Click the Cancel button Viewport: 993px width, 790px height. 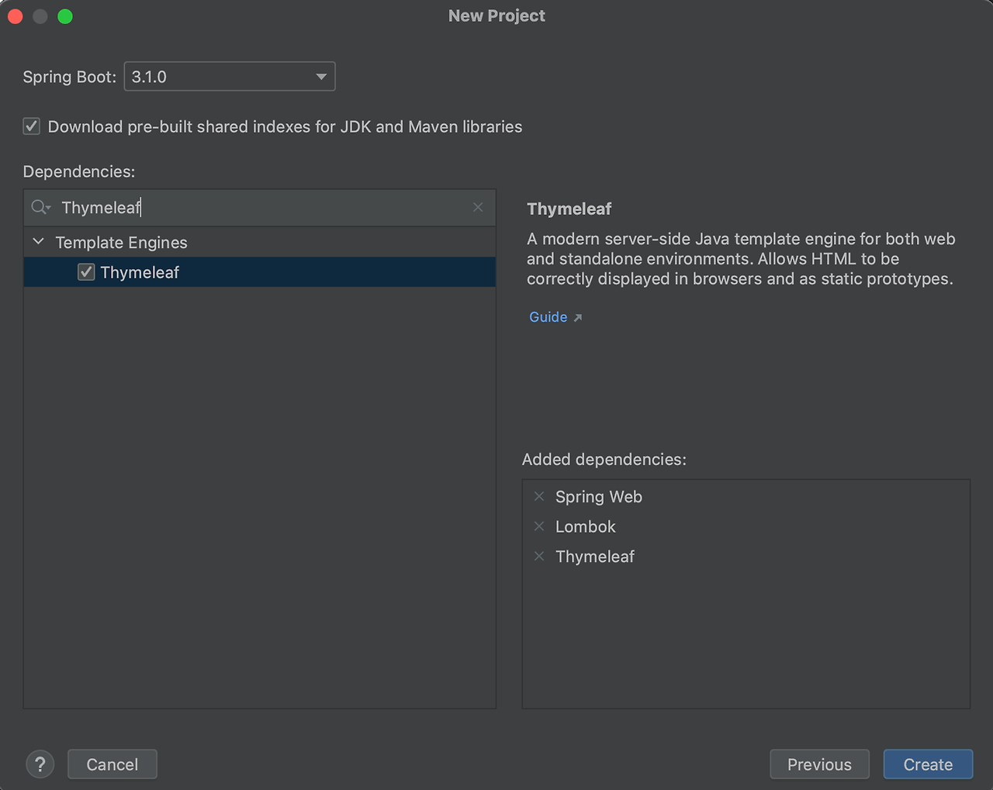point(112,764)
